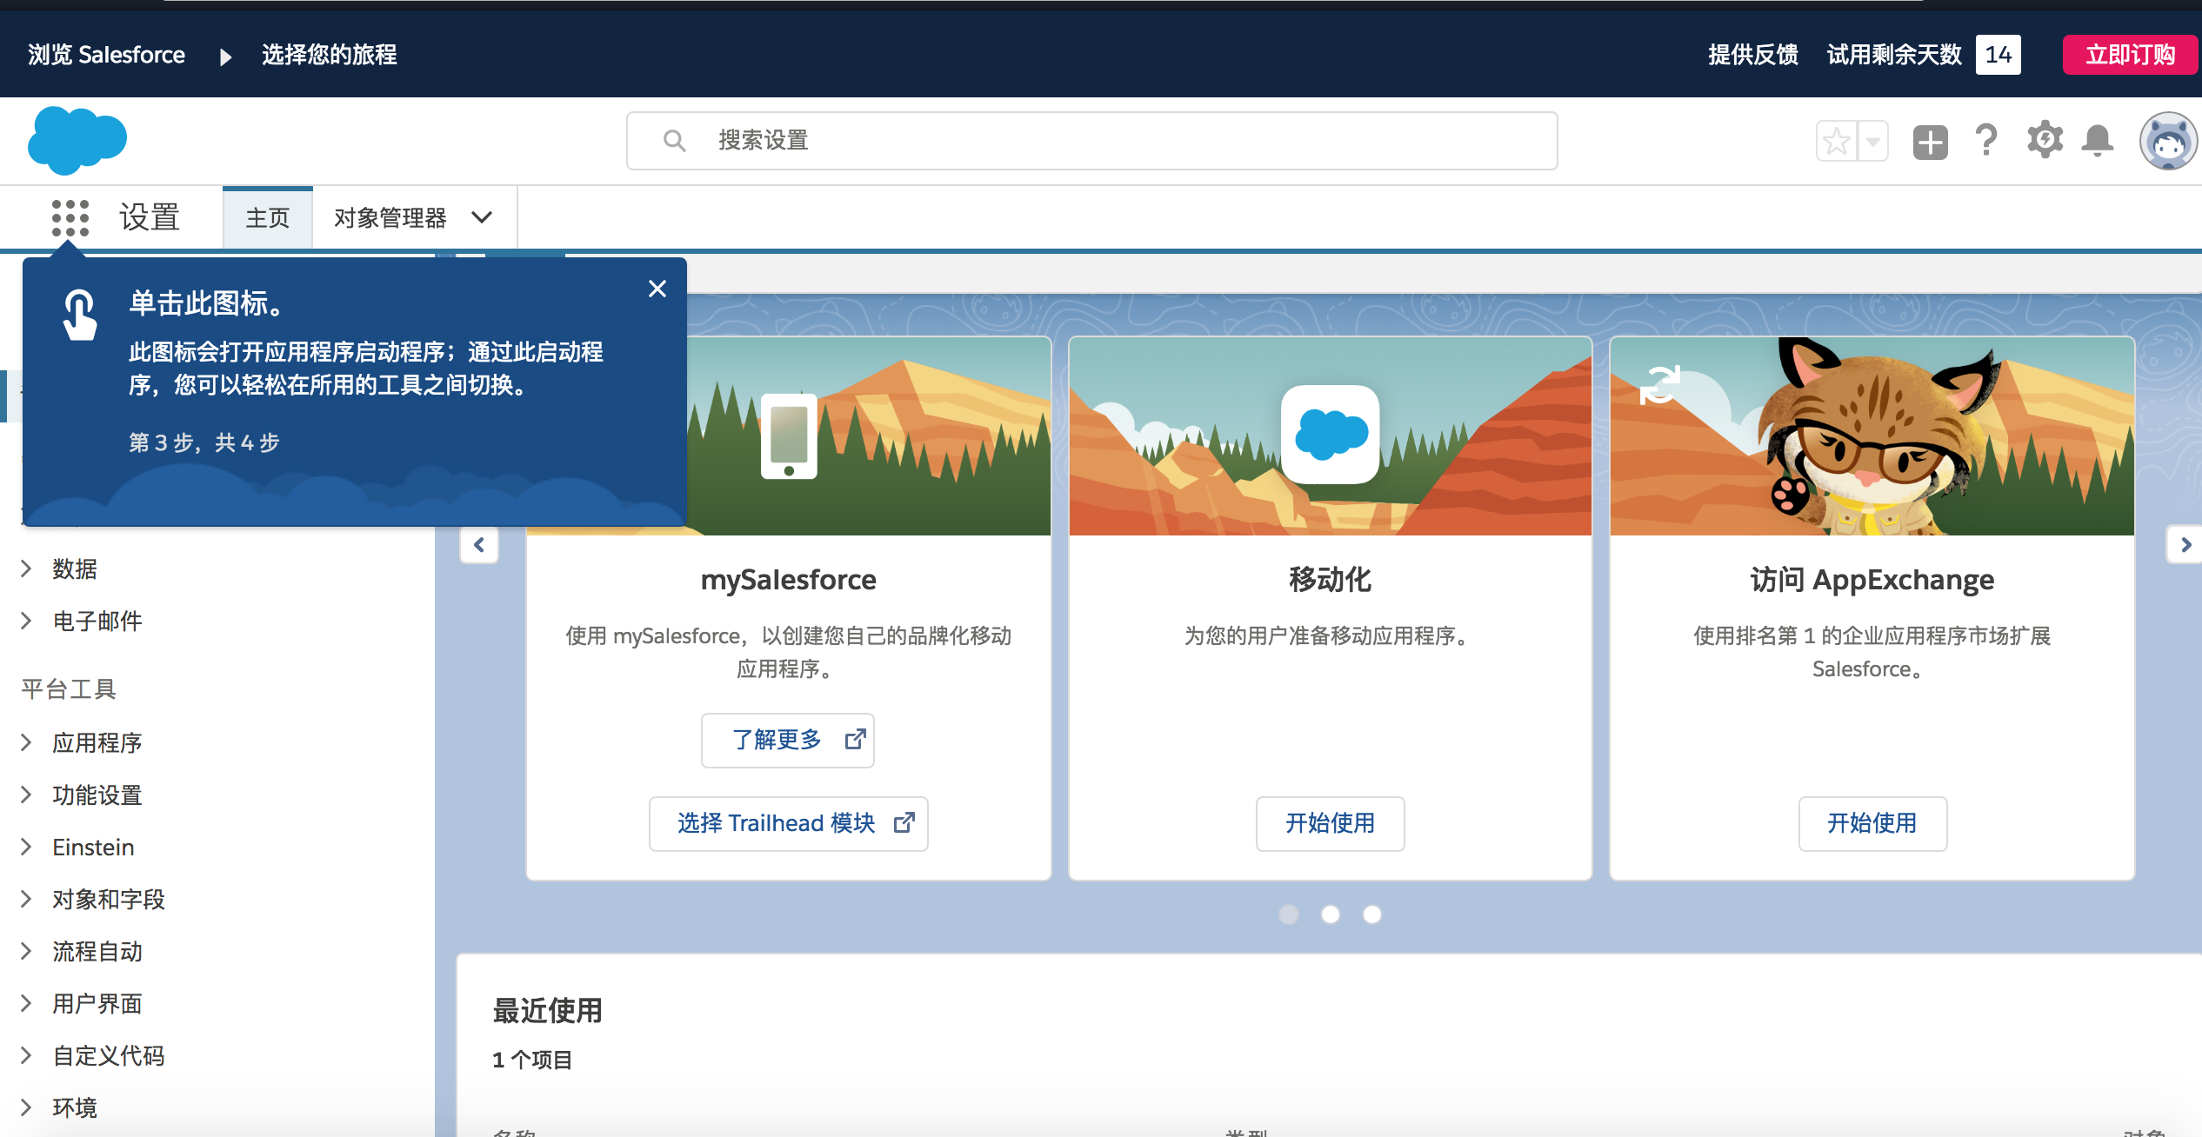Viewport: 2202px width, 1137px height.
Task: Select the second carousel page dot
Action: 1331,914
